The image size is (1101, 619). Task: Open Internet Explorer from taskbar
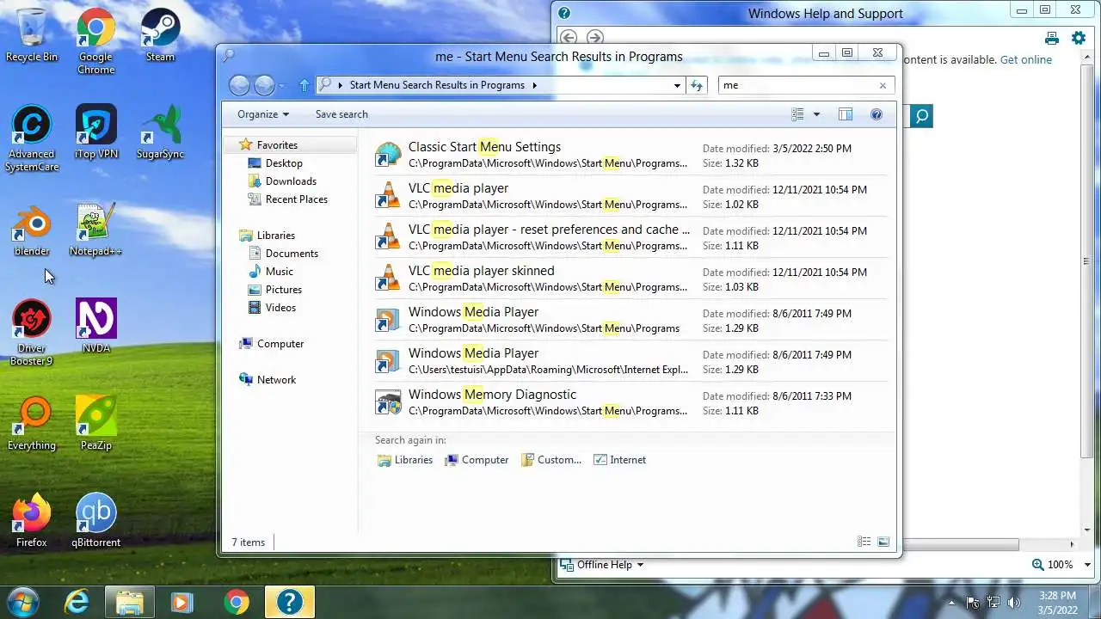click(x=77, y=602)
